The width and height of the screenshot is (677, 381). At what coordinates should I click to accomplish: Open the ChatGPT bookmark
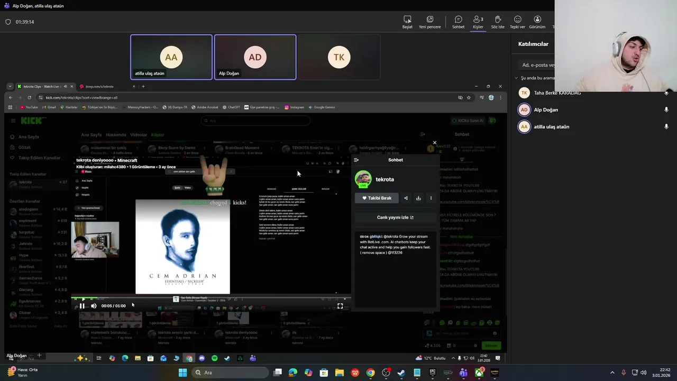(x=231, y=107)
